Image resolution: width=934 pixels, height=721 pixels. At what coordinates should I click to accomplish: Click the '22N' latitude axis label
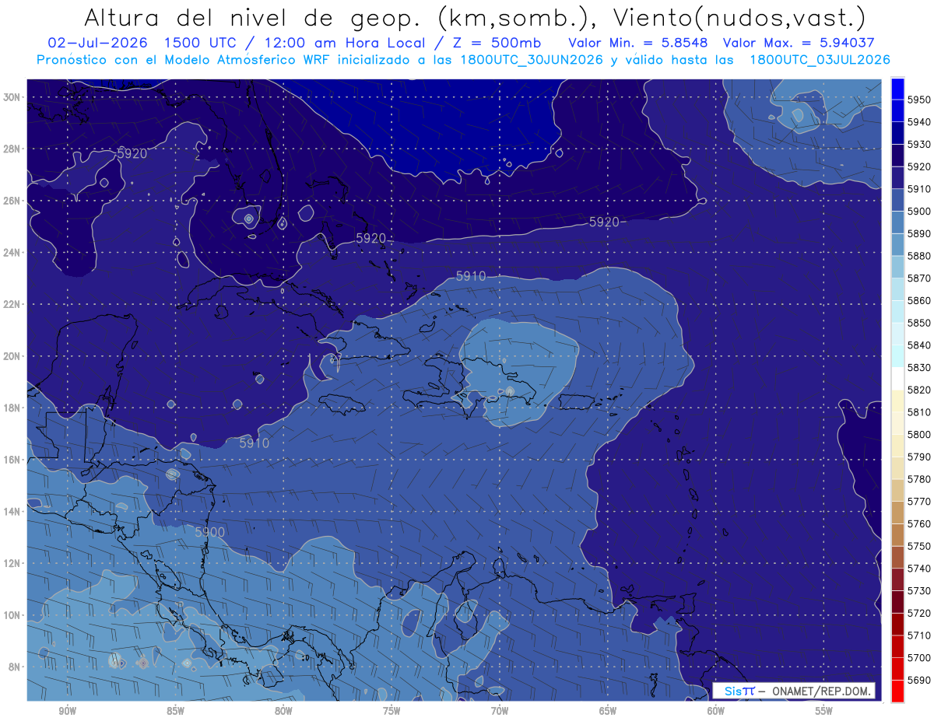(12, 304)
